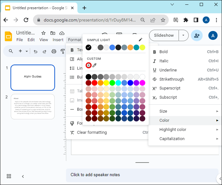Pick the orange theme color swatch

tap(130, 47)
